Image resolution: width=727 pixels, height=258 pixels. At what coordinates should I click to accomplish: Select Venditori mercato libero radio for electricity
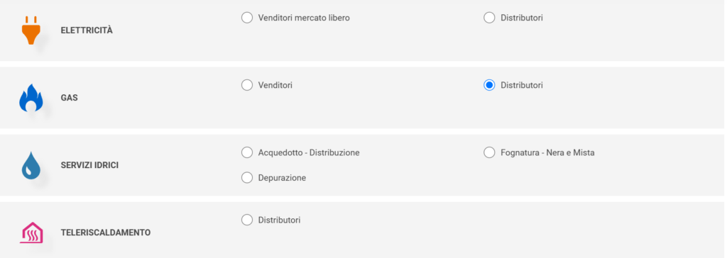click(247, 18)
